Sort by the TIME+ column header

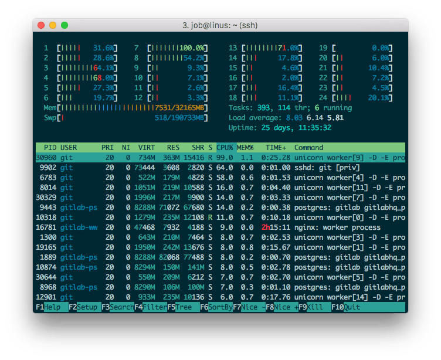(x=276, y=148)
